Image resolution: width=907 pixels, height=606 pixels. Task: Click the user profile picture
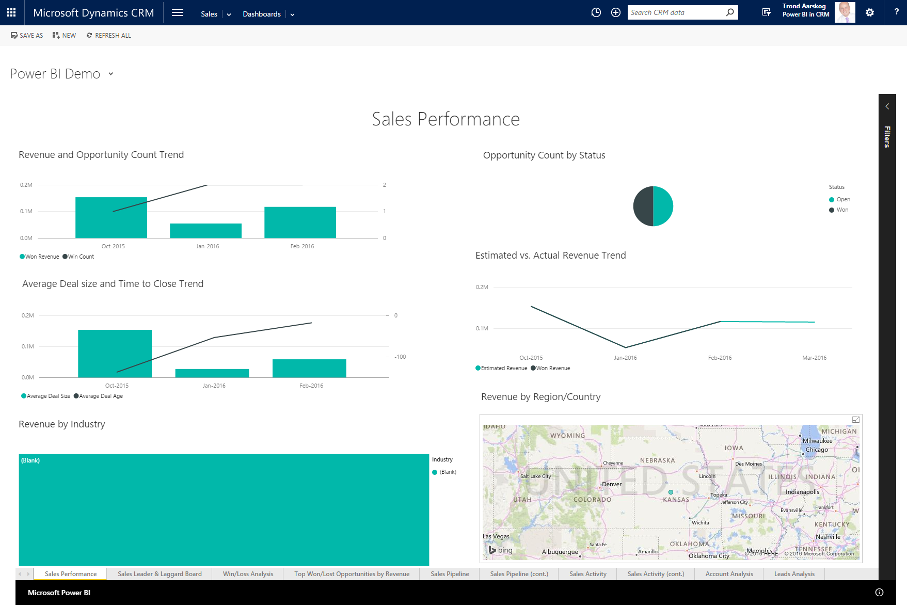point(845,12)
